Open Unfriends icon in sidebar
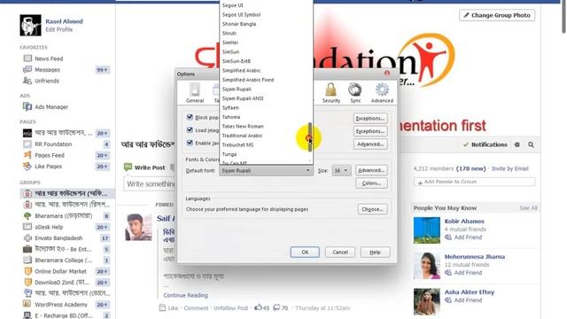Screen dimensions: 567x319 [x=27, y=81]
